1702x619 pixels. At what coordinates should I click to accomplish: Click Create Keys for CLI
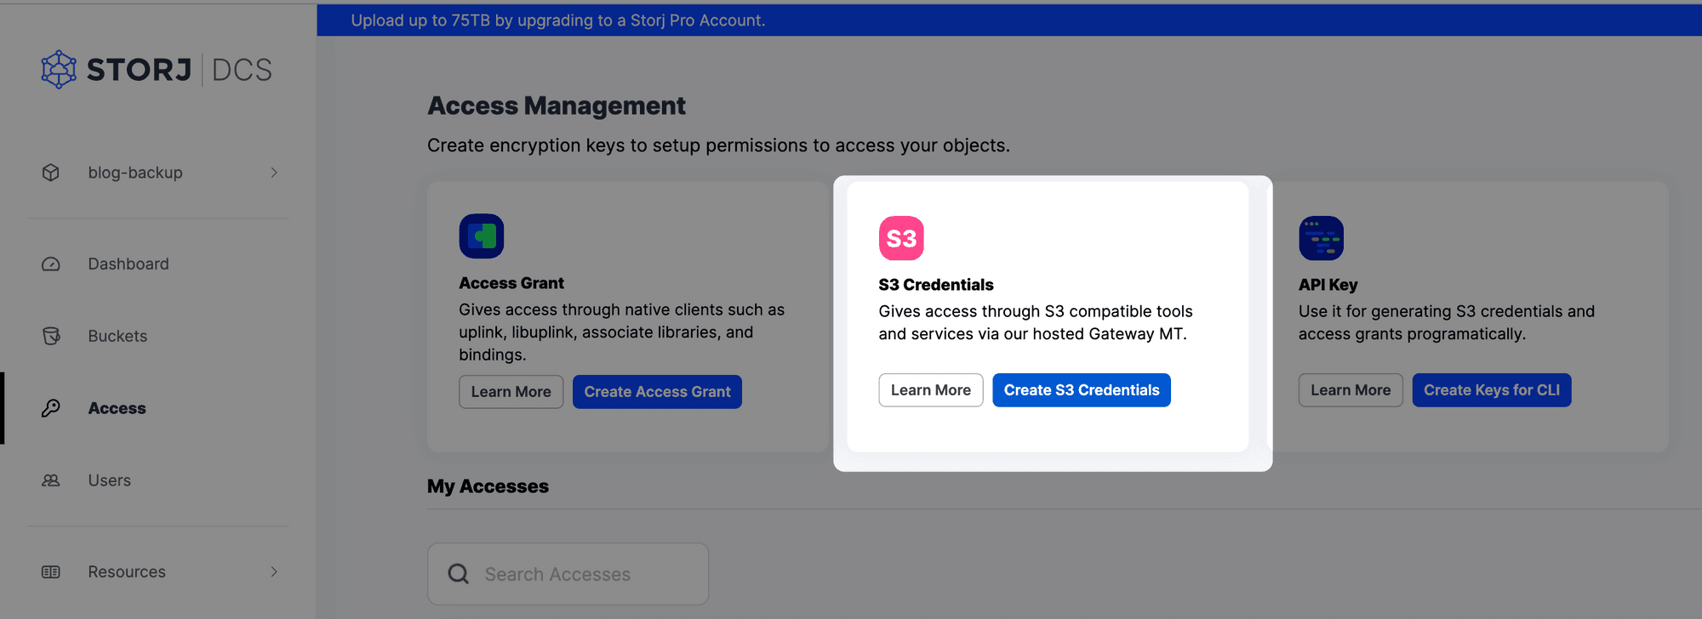1491,390
